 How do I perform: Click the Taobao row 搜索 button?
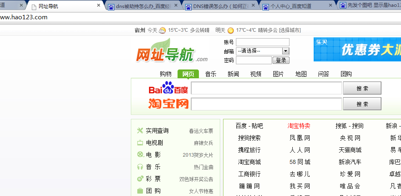coord(362,104)
